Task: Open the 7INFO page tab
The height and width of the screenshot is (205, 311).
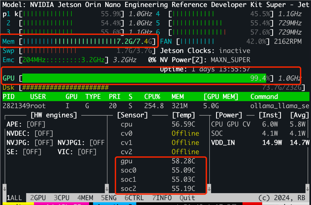Action: tap(162, 198)
